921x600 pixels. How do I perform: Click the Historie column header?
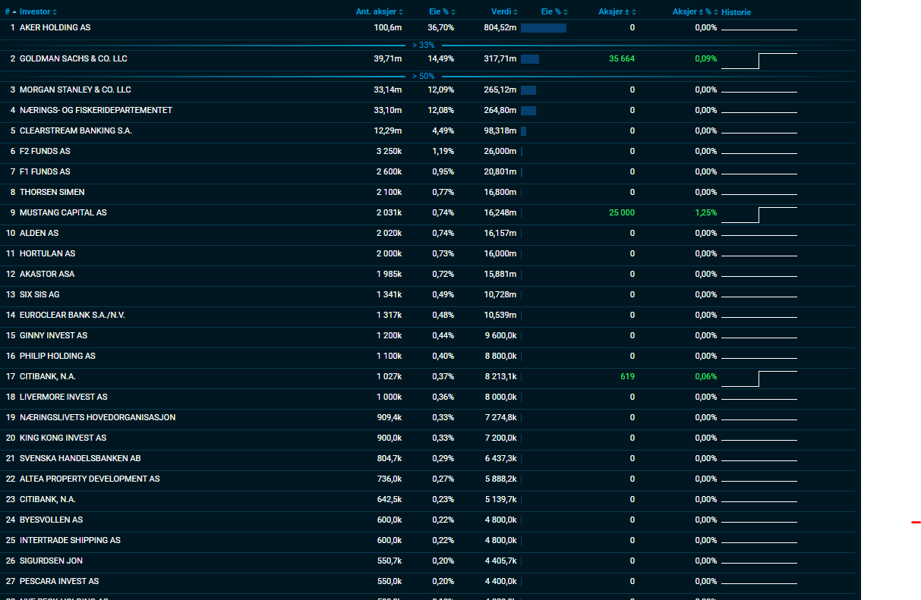736,12
